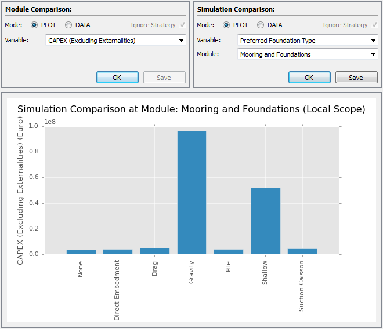The width and height of the screenshot is (383, 329).
Task: Click the Gravity bar in the chart
Action: [191, 192]
